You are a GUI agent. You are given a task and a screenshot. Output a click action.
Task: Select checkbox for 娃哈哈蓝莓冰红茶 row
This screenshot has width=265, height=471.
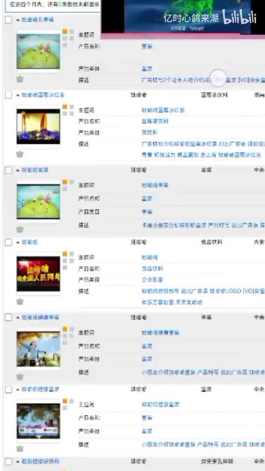point(8,95)
